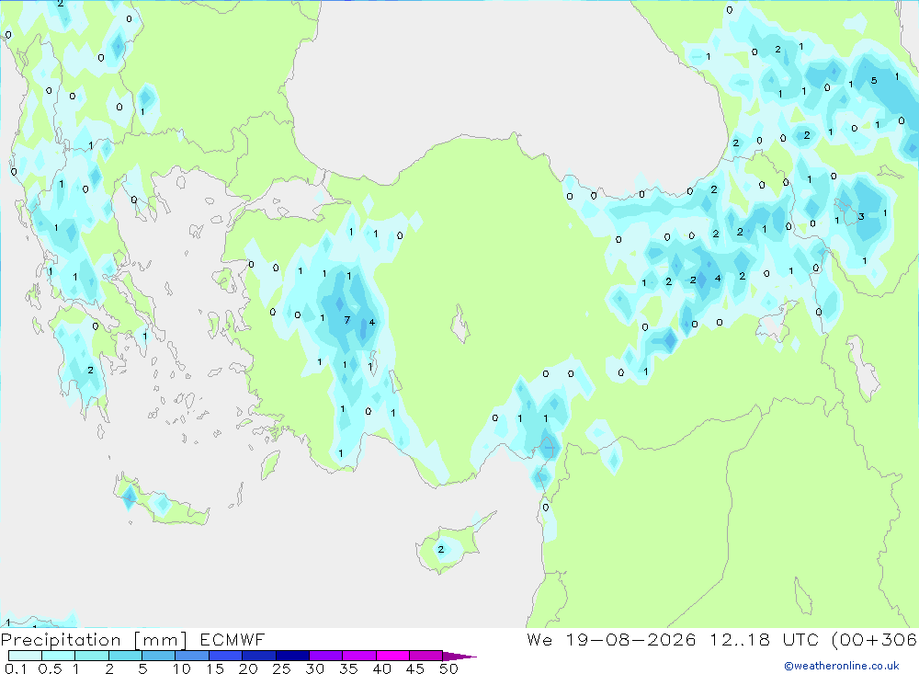Click the 0.1–0.5 mm palest legend swatch

click(25, 656)
